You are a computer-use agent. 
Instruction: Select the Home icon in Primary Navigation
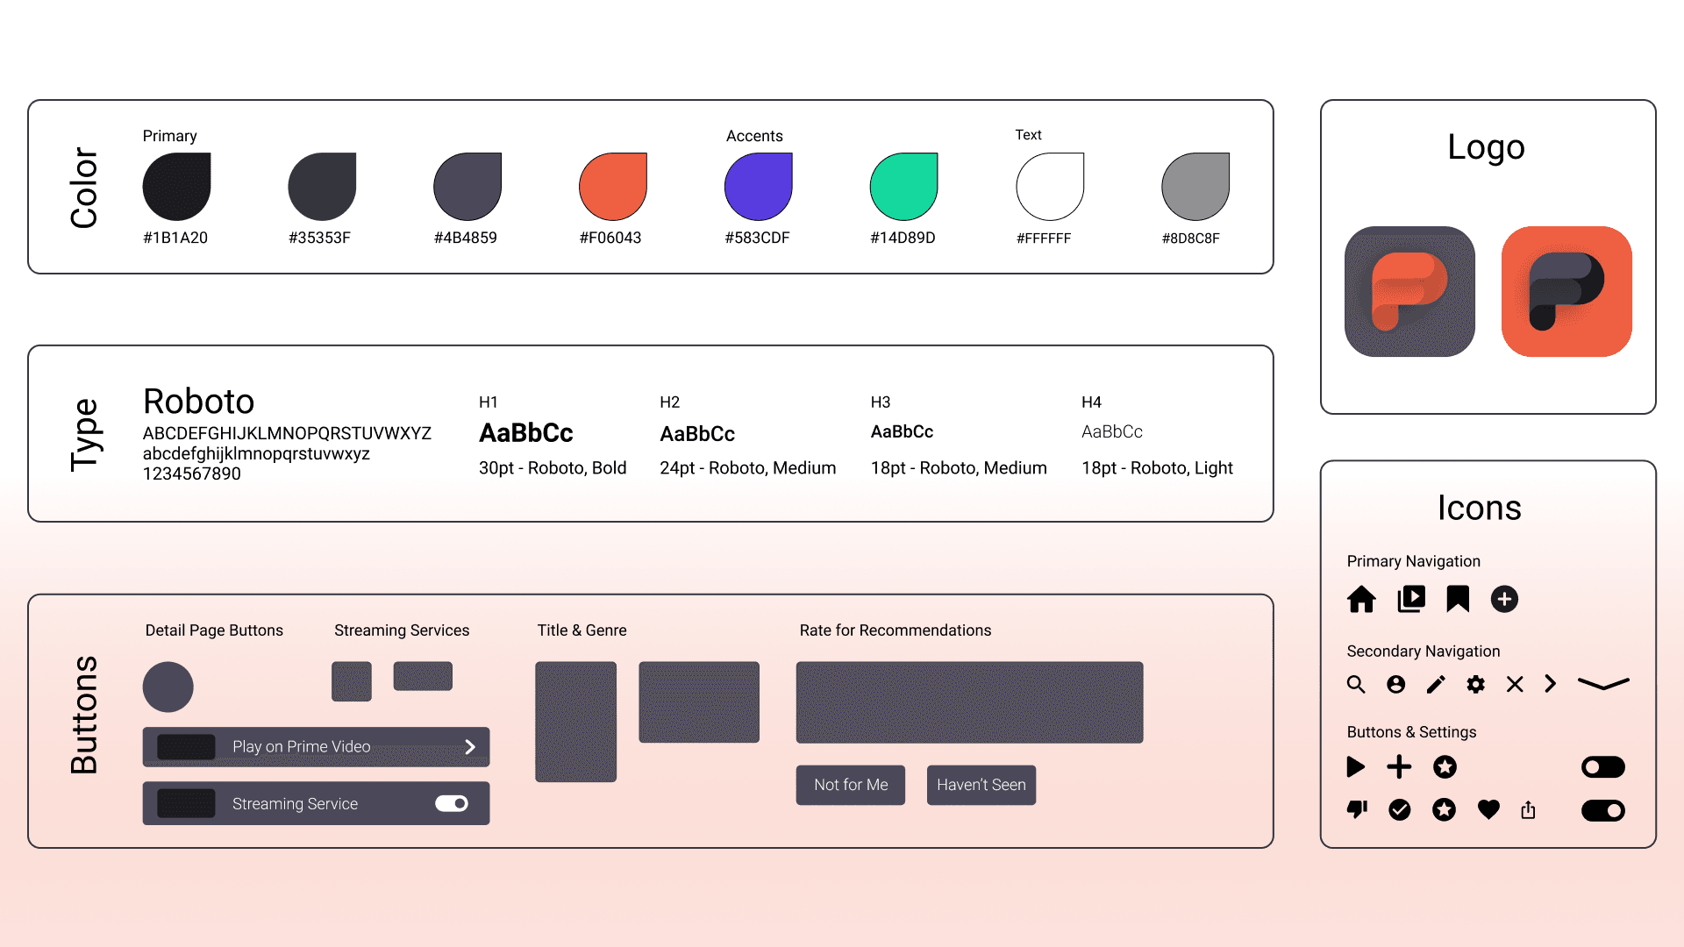1361,600
